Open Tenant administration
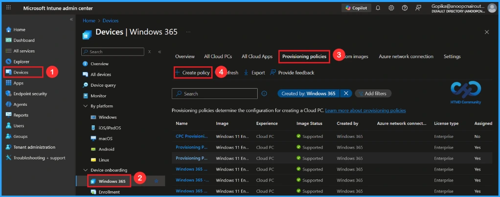500x197 pixels. (34, 147)
